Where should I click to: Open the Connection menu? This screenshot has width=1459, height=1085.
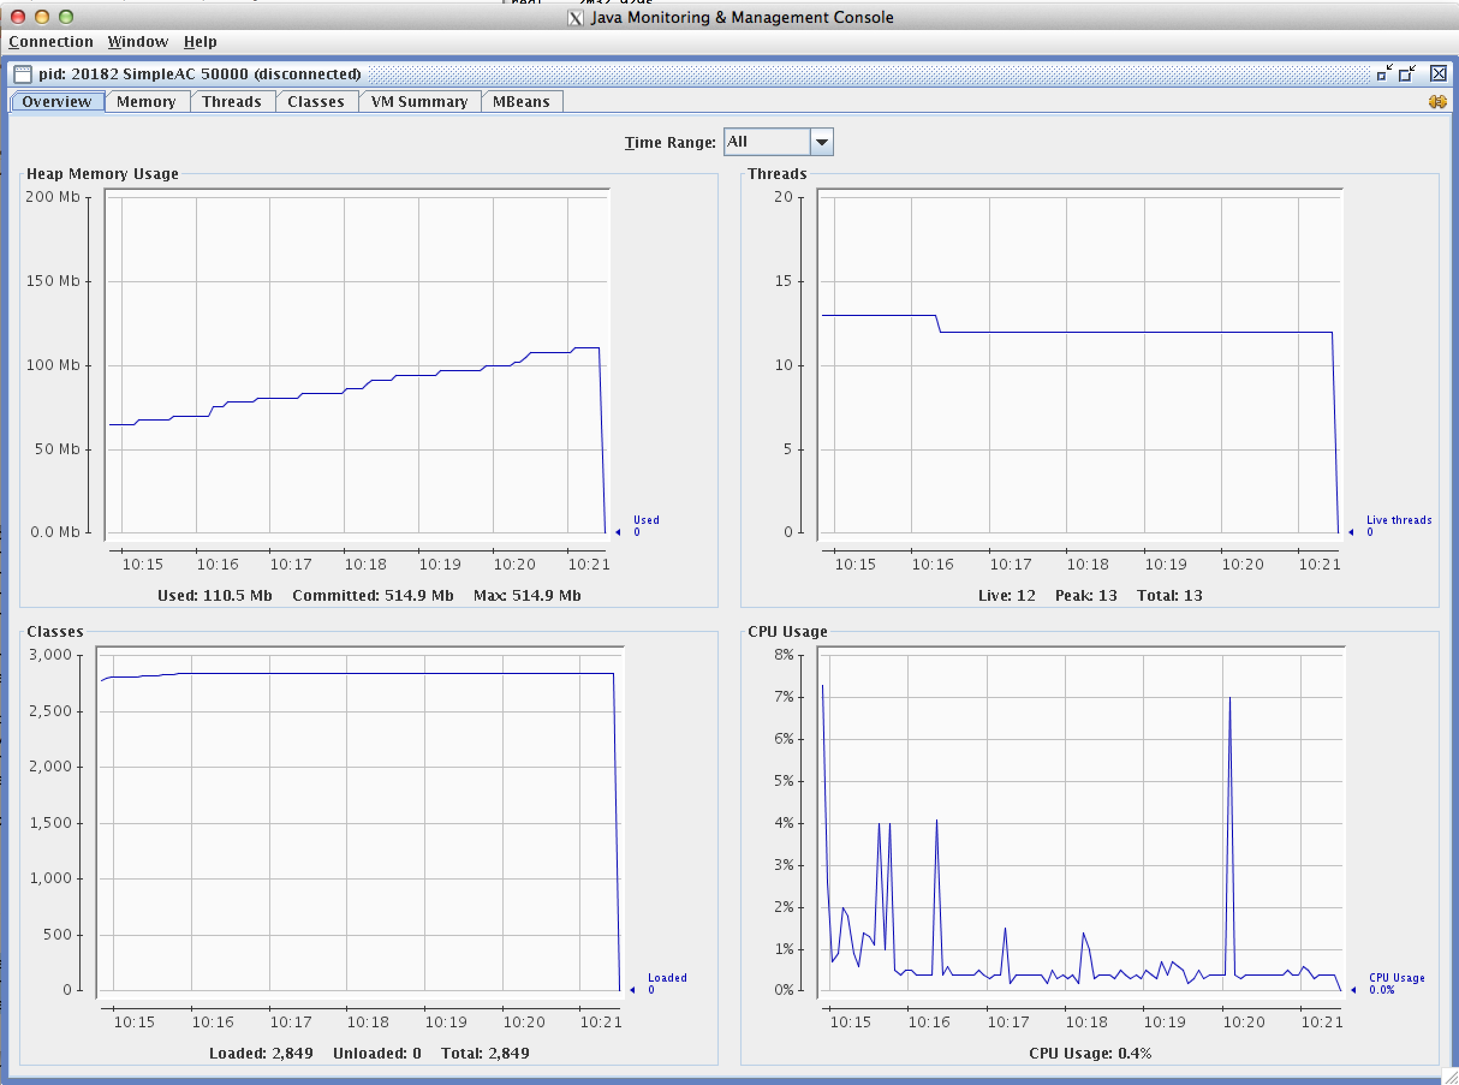(x=50, y=42)
